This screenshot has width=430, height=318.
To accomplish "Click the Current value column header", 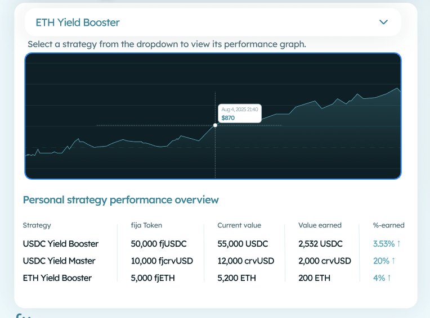I will coord(239,225).
